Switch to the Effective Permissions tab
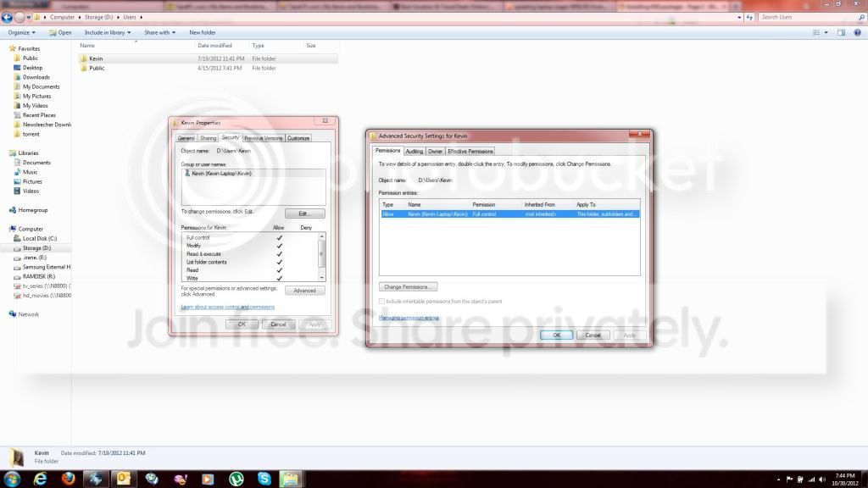 pos(470,151)
